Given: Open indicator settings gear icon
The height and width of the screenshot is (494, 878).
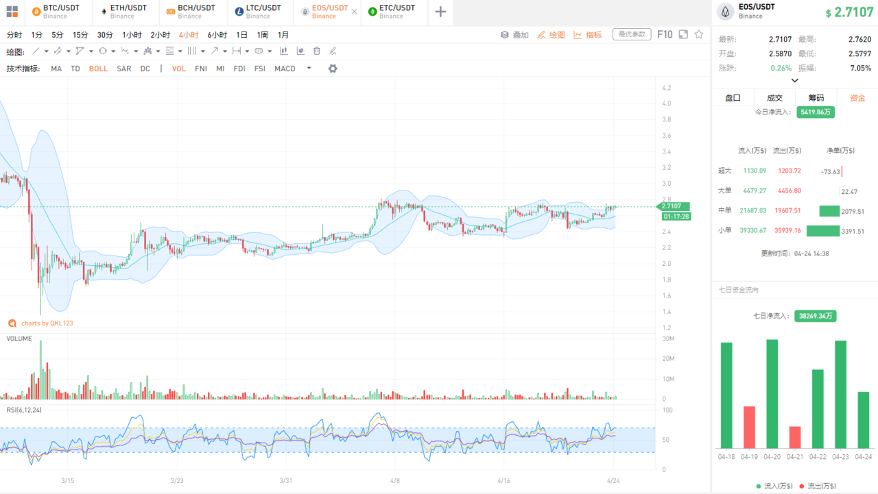Looking at the screenshot, I should point(333,69).
